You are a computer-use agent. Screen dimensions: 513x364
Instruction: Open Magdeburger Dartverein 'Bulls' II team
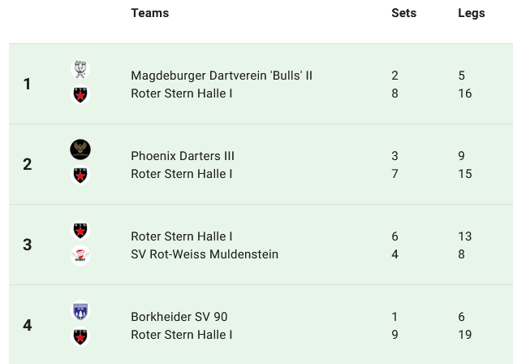(222, 76)
